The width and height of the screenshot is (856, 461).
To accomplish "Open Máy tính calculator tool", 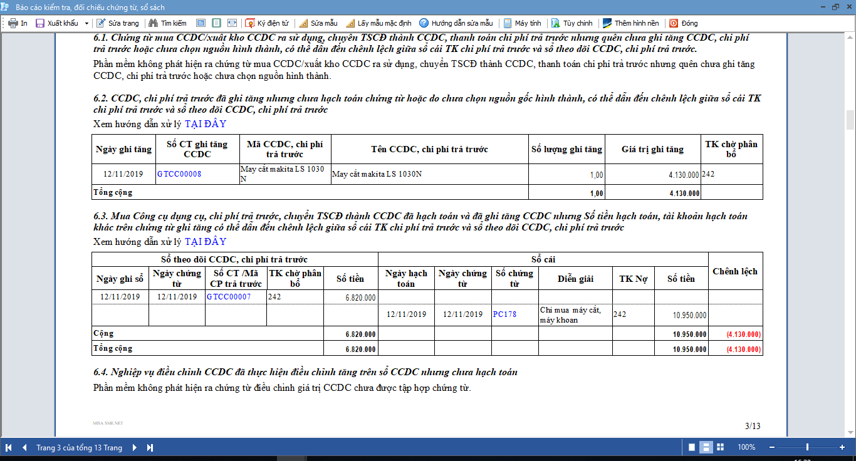I will 521,23.
